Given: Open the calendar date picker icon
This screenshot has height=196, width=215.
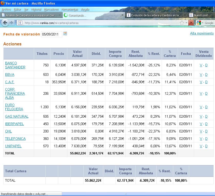Looking at the screenshot, I should (x=65, y=34).
